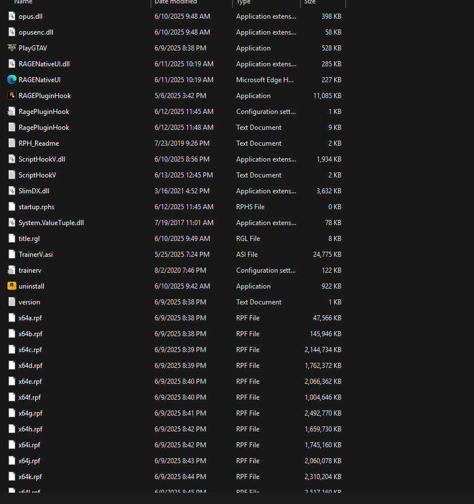This screenshot has width=474, height=504.
Task: Select the TrainerV.asi file icon
Action: click(12, 255)
